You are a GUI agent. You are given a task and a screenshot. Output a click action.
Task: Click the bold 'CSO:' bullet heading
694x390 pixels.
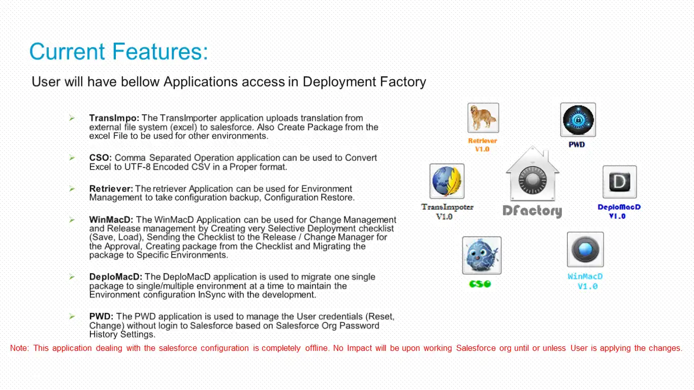(x=101, y=158)
